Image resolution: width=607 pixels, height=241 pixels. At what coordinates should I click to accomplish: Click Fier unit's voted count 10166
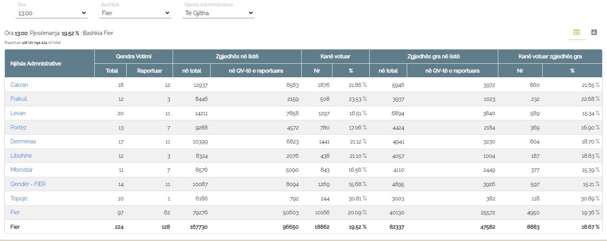pyautogui.click(x=322, y=212)
